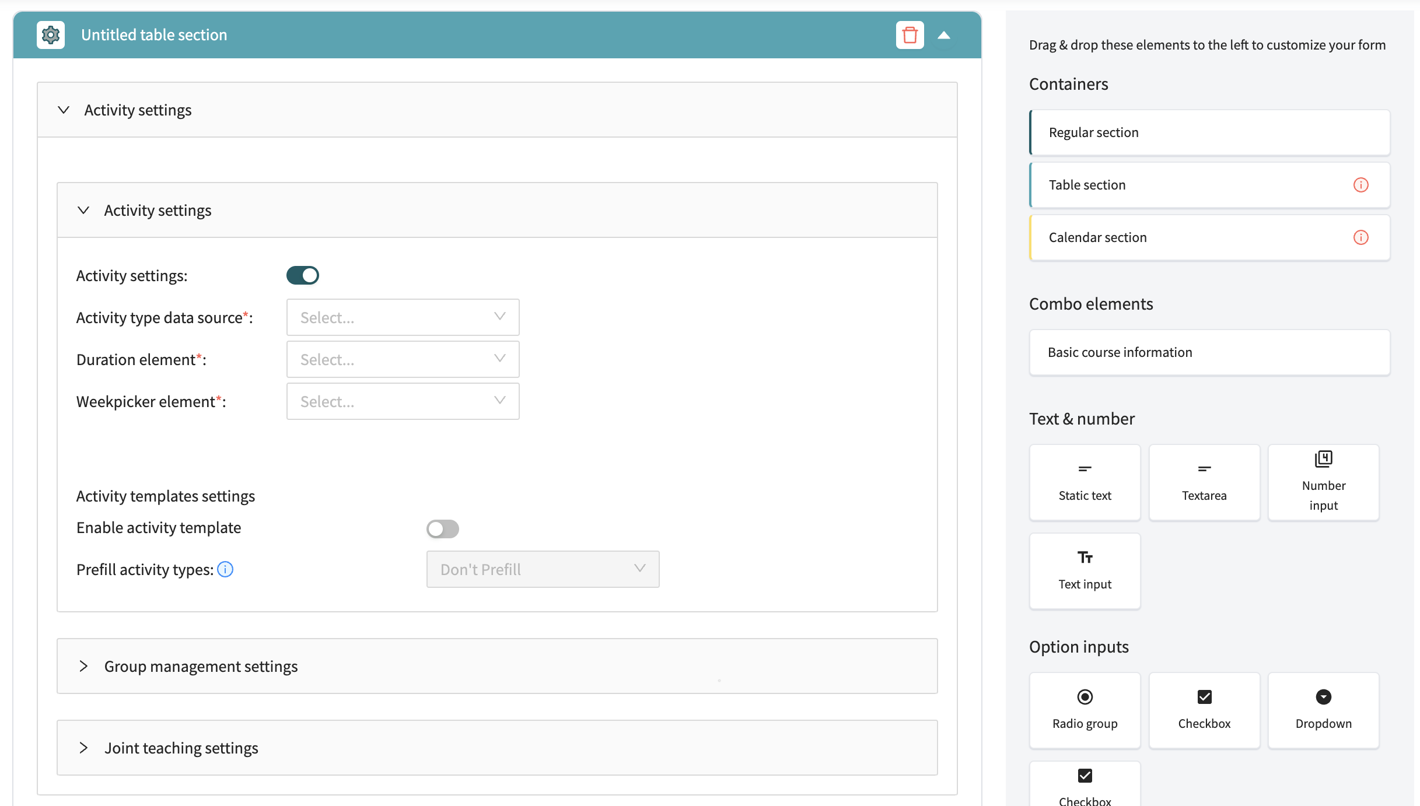
Task: Toggle the Activity settings switch off
Action: (x=303, y=275)
